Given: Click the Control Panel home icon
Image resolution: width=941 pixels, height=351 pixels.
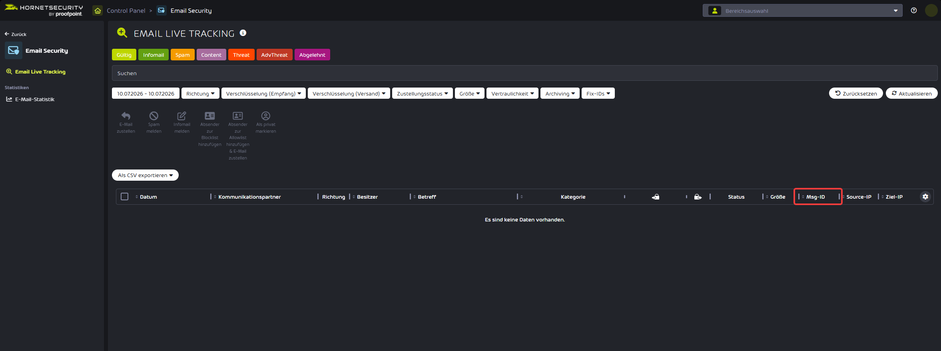Looking at the screenshot, I should point(98,10).
